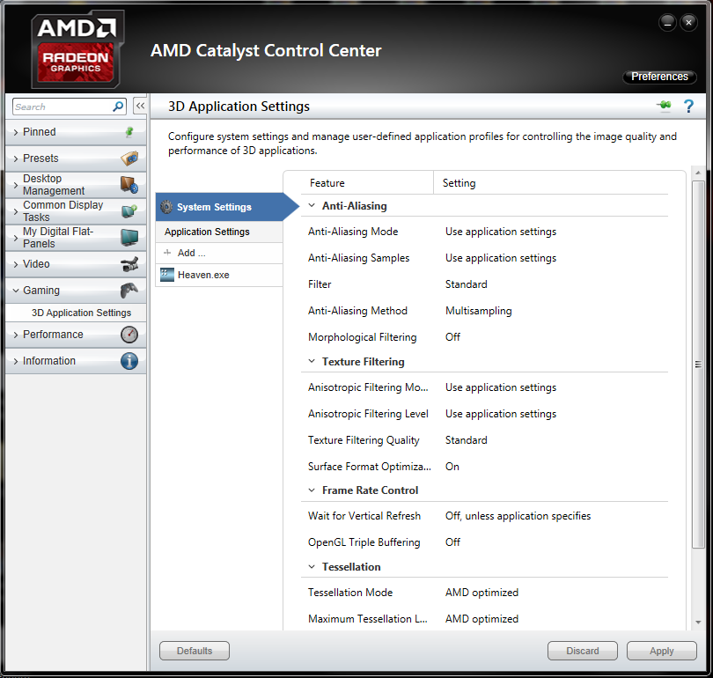Click the My Digital Flat-Panels monitor icon
713x678 pixels.
coord(129,238)
